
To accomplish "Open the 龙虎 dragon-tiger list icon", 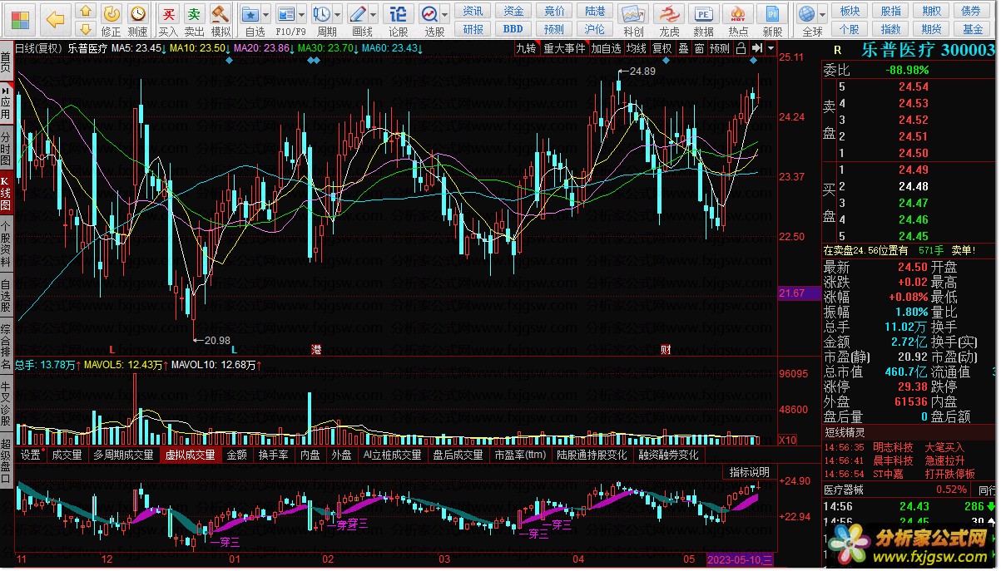I will coord(668,14).
